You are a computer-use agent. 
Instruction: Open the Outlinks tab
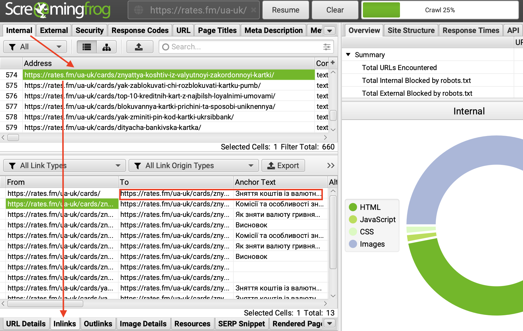98,324
